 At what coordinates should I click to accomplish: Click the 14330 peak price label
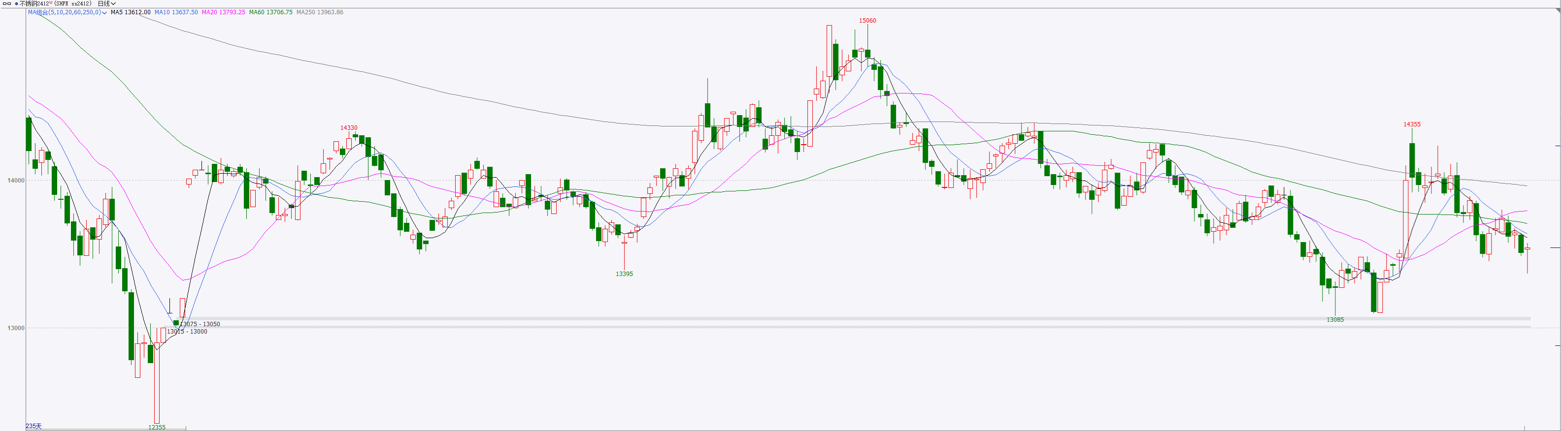tap(348, 128)
